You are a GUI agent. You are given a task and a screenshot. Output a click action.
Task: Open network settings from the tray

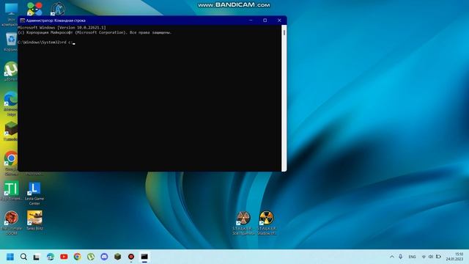point(424,257)
